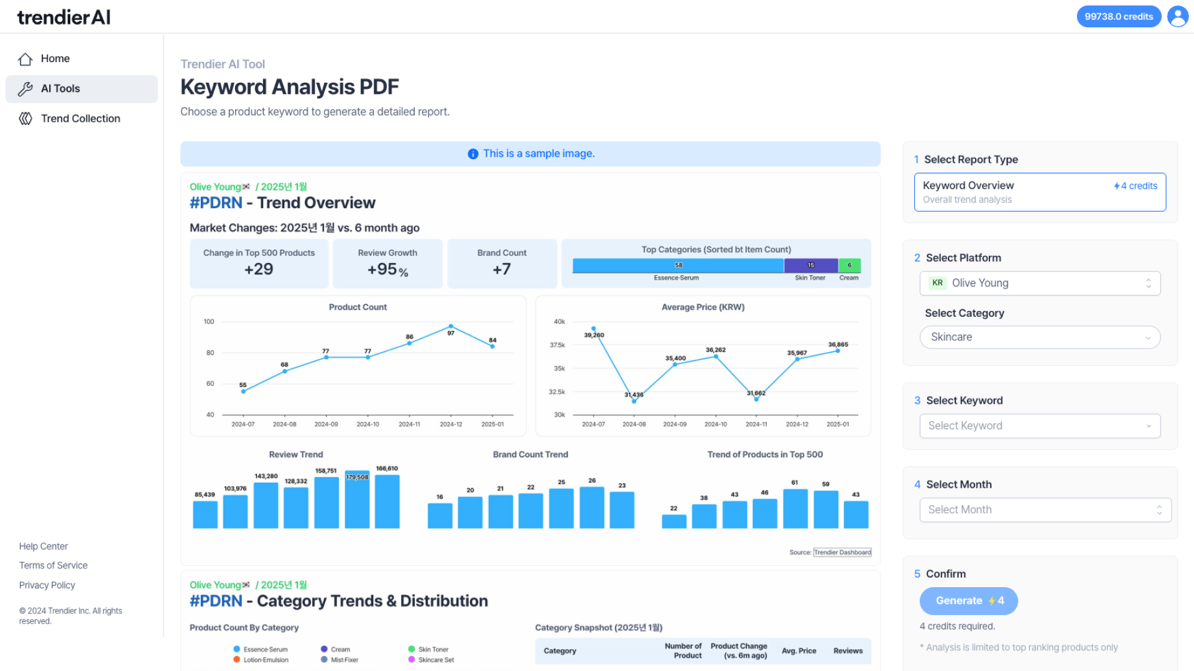
Task: Click the Review Growth +95% card
Action: (x=387, y=264)
